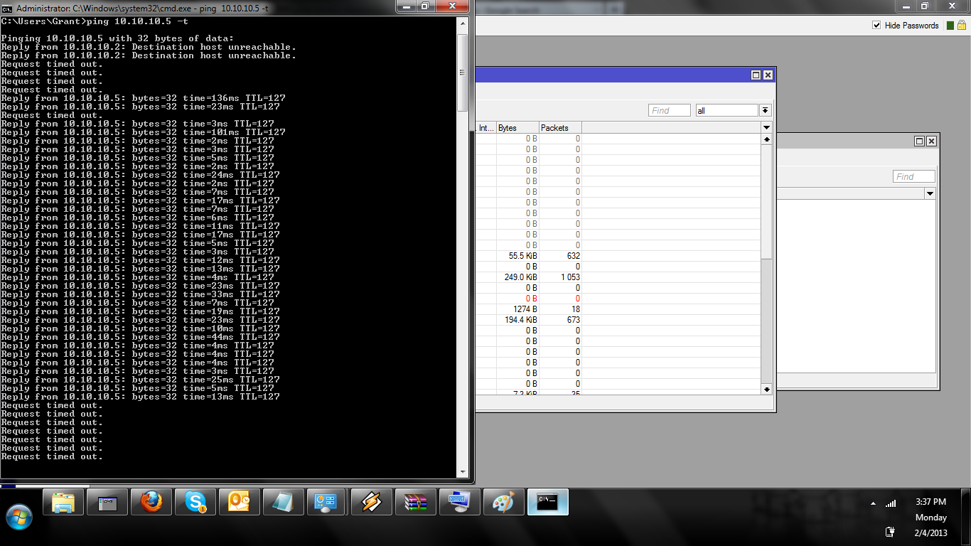This screenshot has height=546, width=971.
Task: Open Skype from the taskbar
Action: tap(195, 503)
